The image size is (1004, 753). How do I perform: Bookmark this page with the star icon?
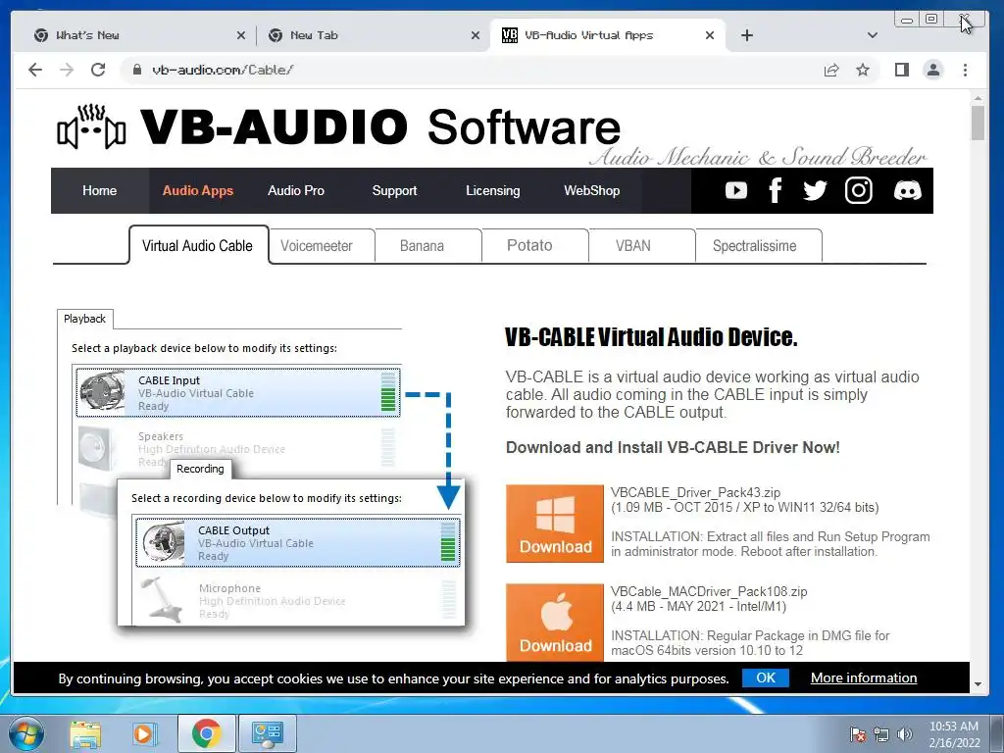pyautogui.click(x=863, y=70)
